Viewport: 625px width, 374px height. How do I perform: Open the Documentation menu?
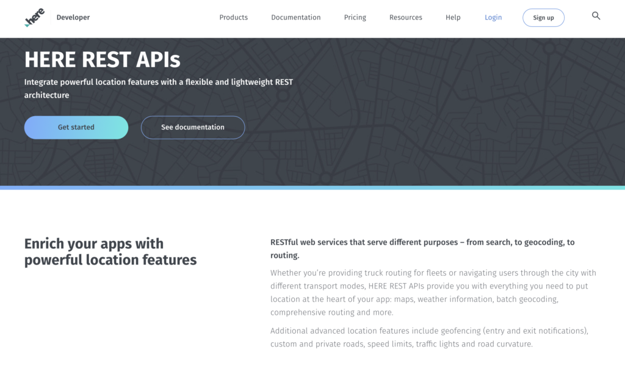[296, 18]
